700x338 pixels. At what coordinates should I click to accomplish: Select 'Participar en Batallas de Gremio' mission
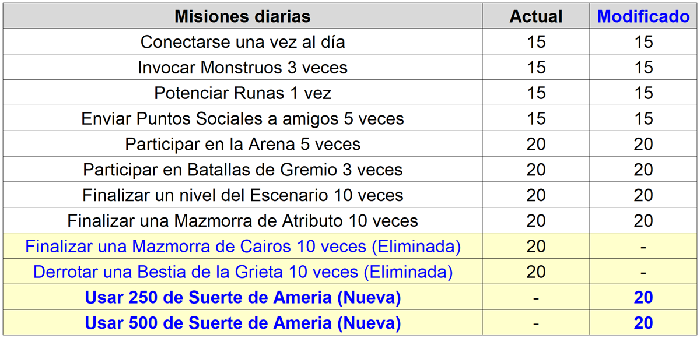(243, 170)
